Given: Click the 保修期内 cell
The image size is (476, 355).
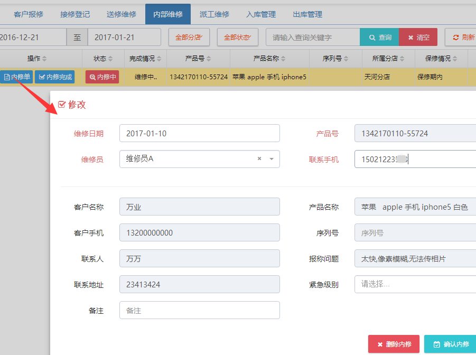Looking at the screenshot, I should (x=441, y=77).
